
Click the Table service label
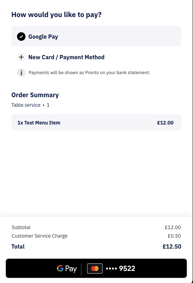pyautogui.click(x=26, y=105)
